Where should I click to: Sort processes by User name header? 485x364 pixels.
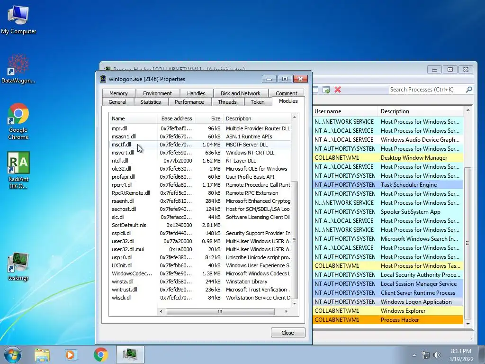click(345, 111)
